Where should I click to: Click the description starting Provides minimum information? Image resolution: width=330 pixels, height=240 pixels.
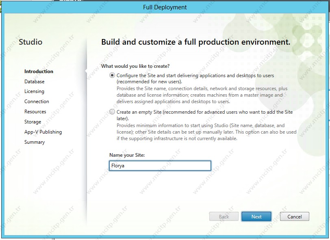206,132
